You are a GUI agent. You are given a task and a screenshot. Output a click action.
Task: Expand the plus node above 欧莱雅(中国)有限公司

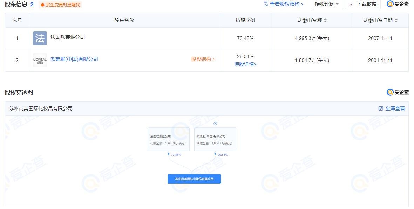[215, 123]
